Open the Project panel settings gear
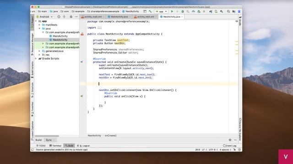The width and height of the screenshot is (293, 164). (71, 17)
